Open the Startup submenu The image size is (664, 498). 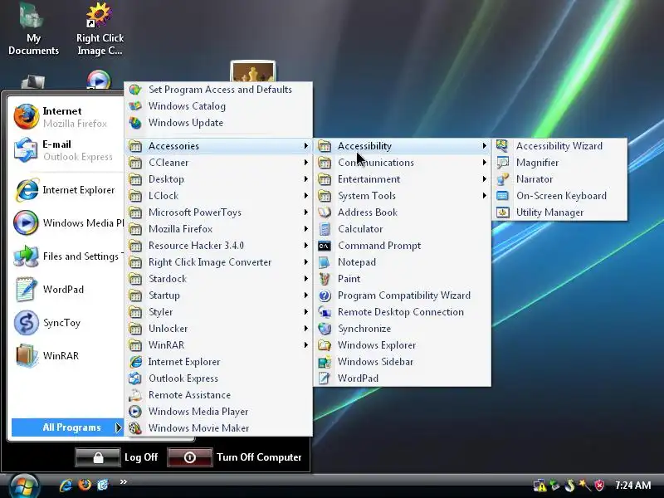218,295
